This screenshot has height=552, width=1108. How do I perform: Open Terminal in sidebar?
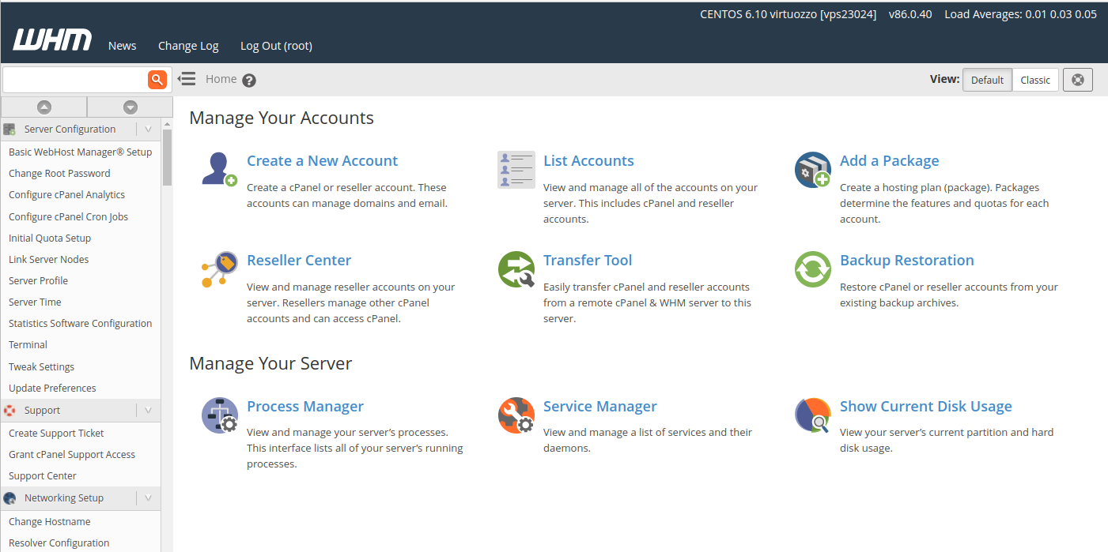tap(28, 345)
